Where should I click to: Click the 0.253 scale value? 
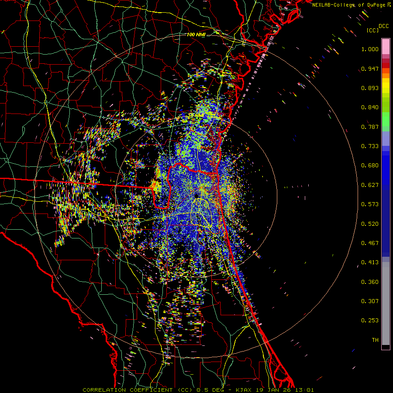tap(370, 321)
